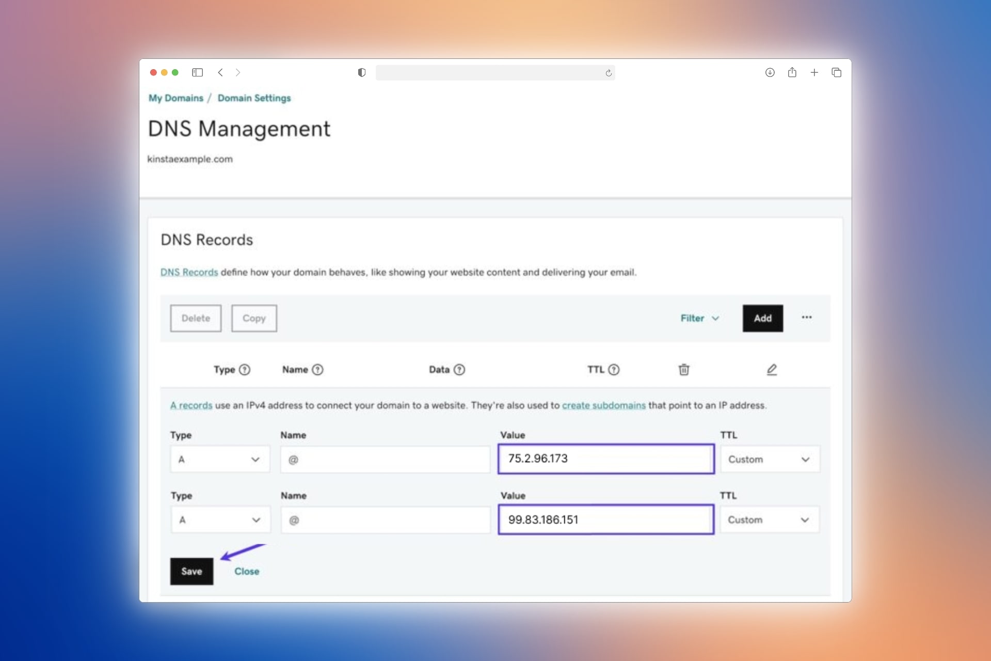
Task: Click the privacy shield icon near the address bar
Action: point(361,73)
